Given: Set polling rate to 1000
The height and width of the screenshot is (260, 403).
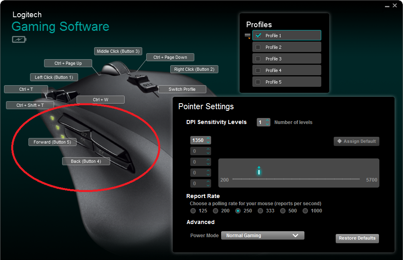Looking at the screenshot, I should pos(305,211).
